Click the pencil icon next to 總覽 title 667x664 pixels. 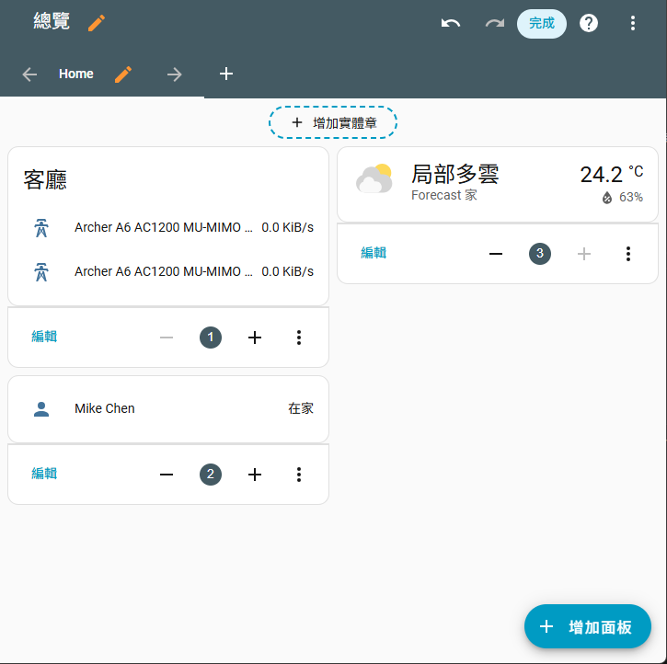pos(97,23)
